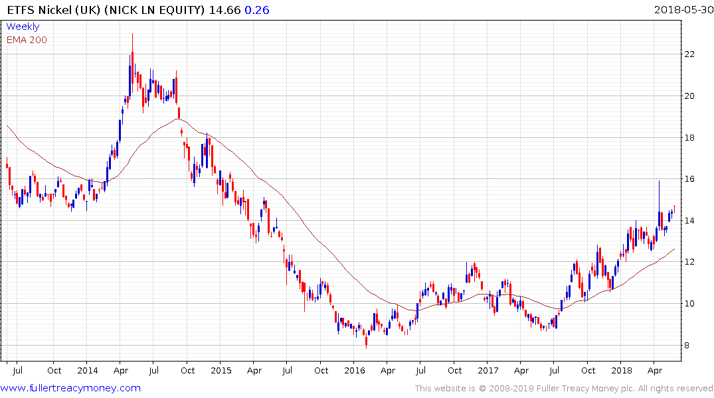This screenshot has height=398, width=714.
Task: Click the price change value 0.26
Action: pyautogui.click(x=257, y=10)
